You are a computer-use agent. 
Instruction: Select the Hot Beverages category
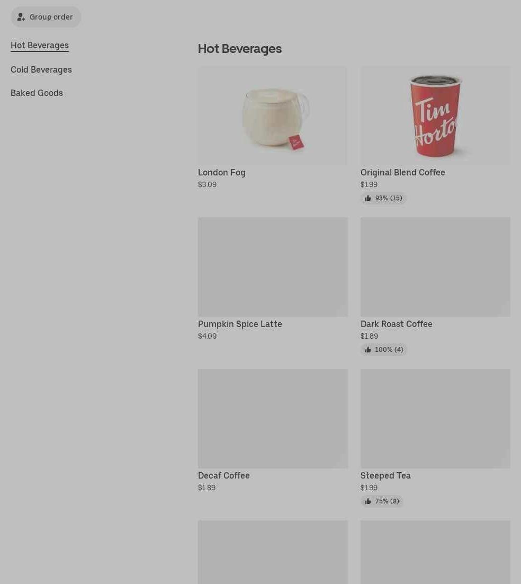[x=40, y=46]
